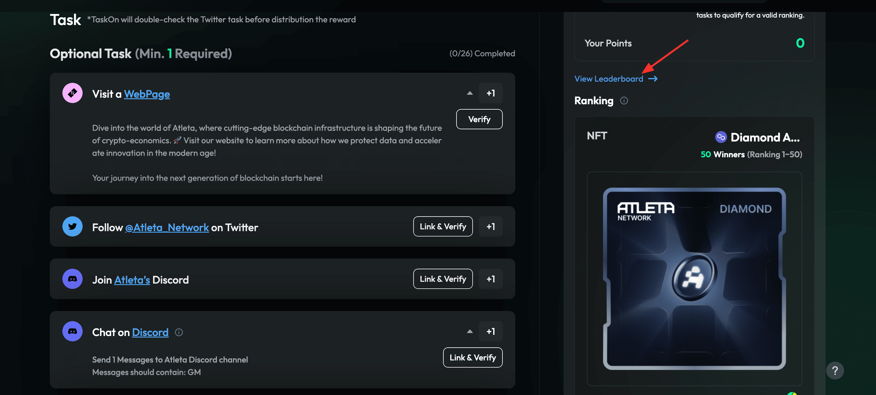Viewport: 876px width, 395px height.
Task: Click the pink webpage visit task icon
Action: coord(72,93)
